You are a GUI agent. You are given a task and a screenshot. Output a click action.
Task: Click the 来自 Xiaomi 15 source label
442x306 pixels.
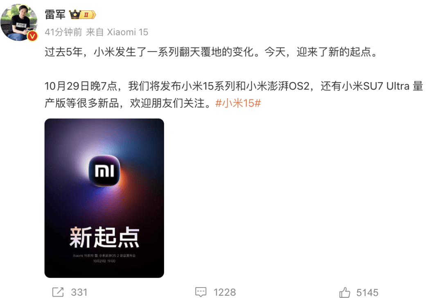[117, 32]
